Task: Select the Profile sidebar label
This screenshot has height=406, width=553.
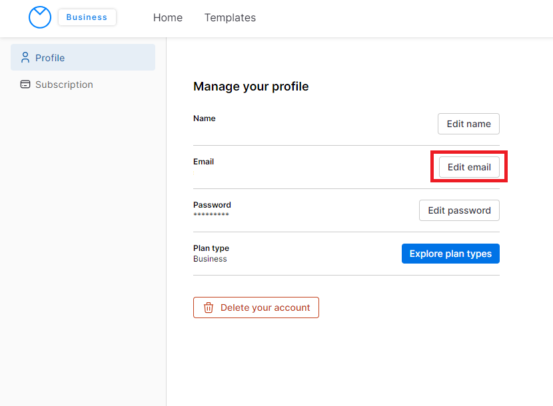Action: pos(50,58)
